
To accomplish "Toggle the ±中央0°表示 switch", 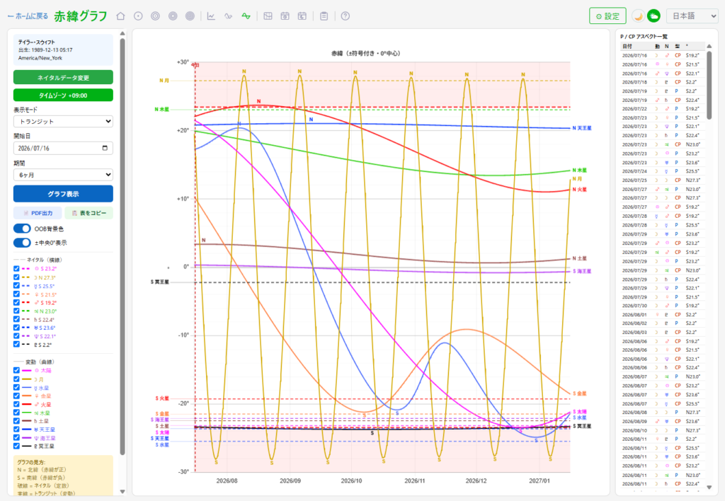I will tap(22, 243).
